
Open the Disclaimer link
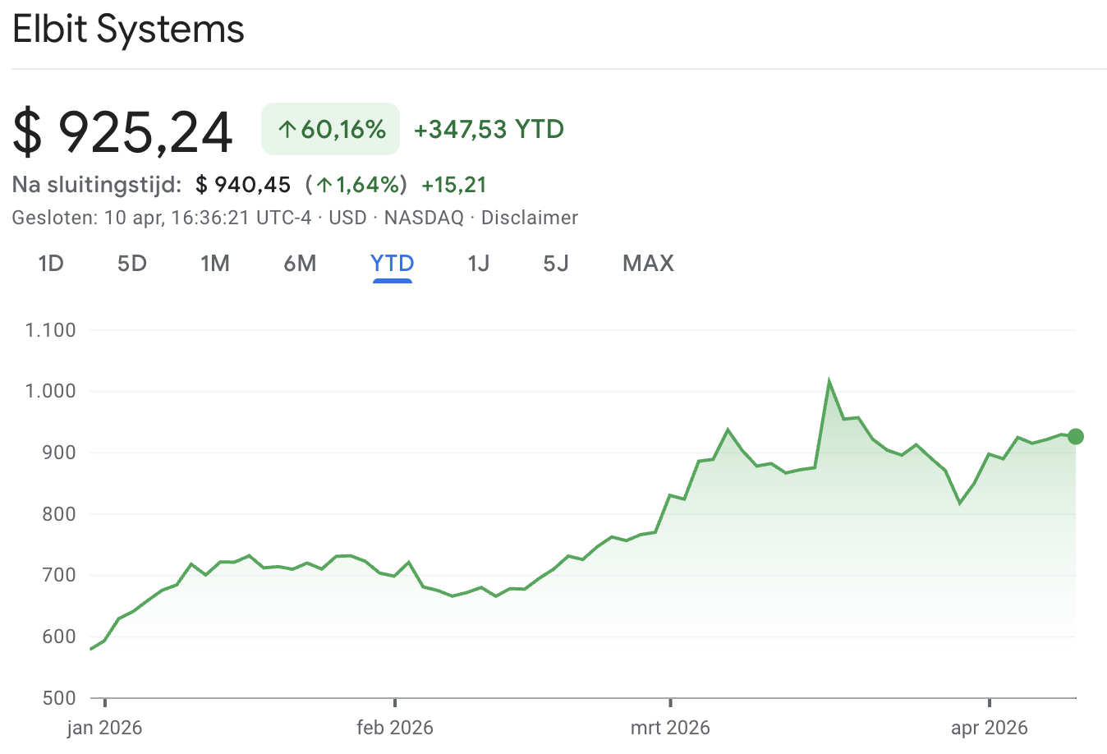click(530, 218)
